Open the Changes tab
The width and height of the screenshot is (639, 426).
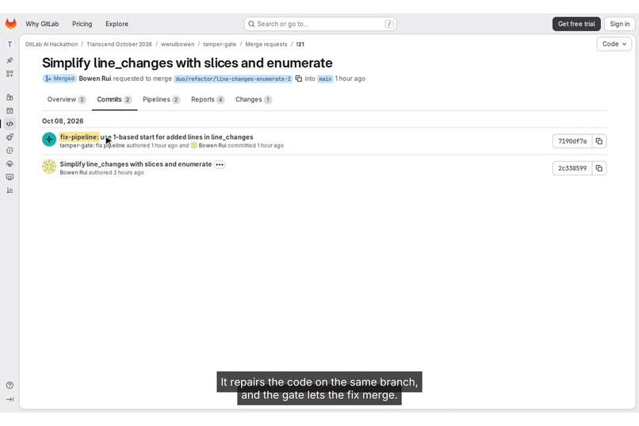pos(254,99)
